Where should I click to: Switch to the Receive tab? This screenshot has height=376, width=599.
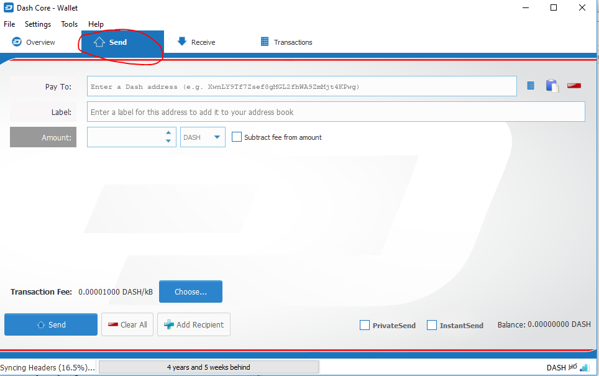(x=196, y=42)
